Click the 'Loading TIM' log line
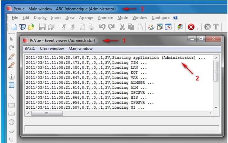The height and width of the screenshot is (143, 228). [86, 63]
